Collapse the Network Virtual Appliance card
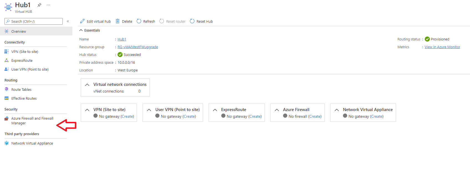The width and height of the screenshot is (470, 185). tap(337, 110)
